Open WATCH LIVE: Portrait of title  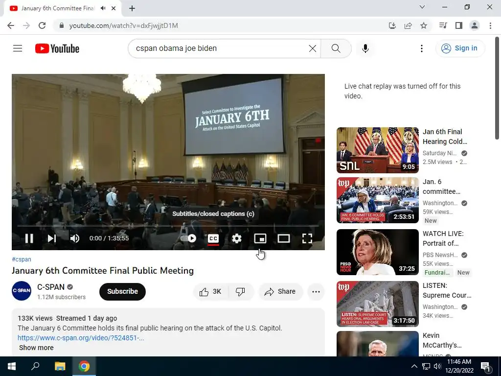443,238
